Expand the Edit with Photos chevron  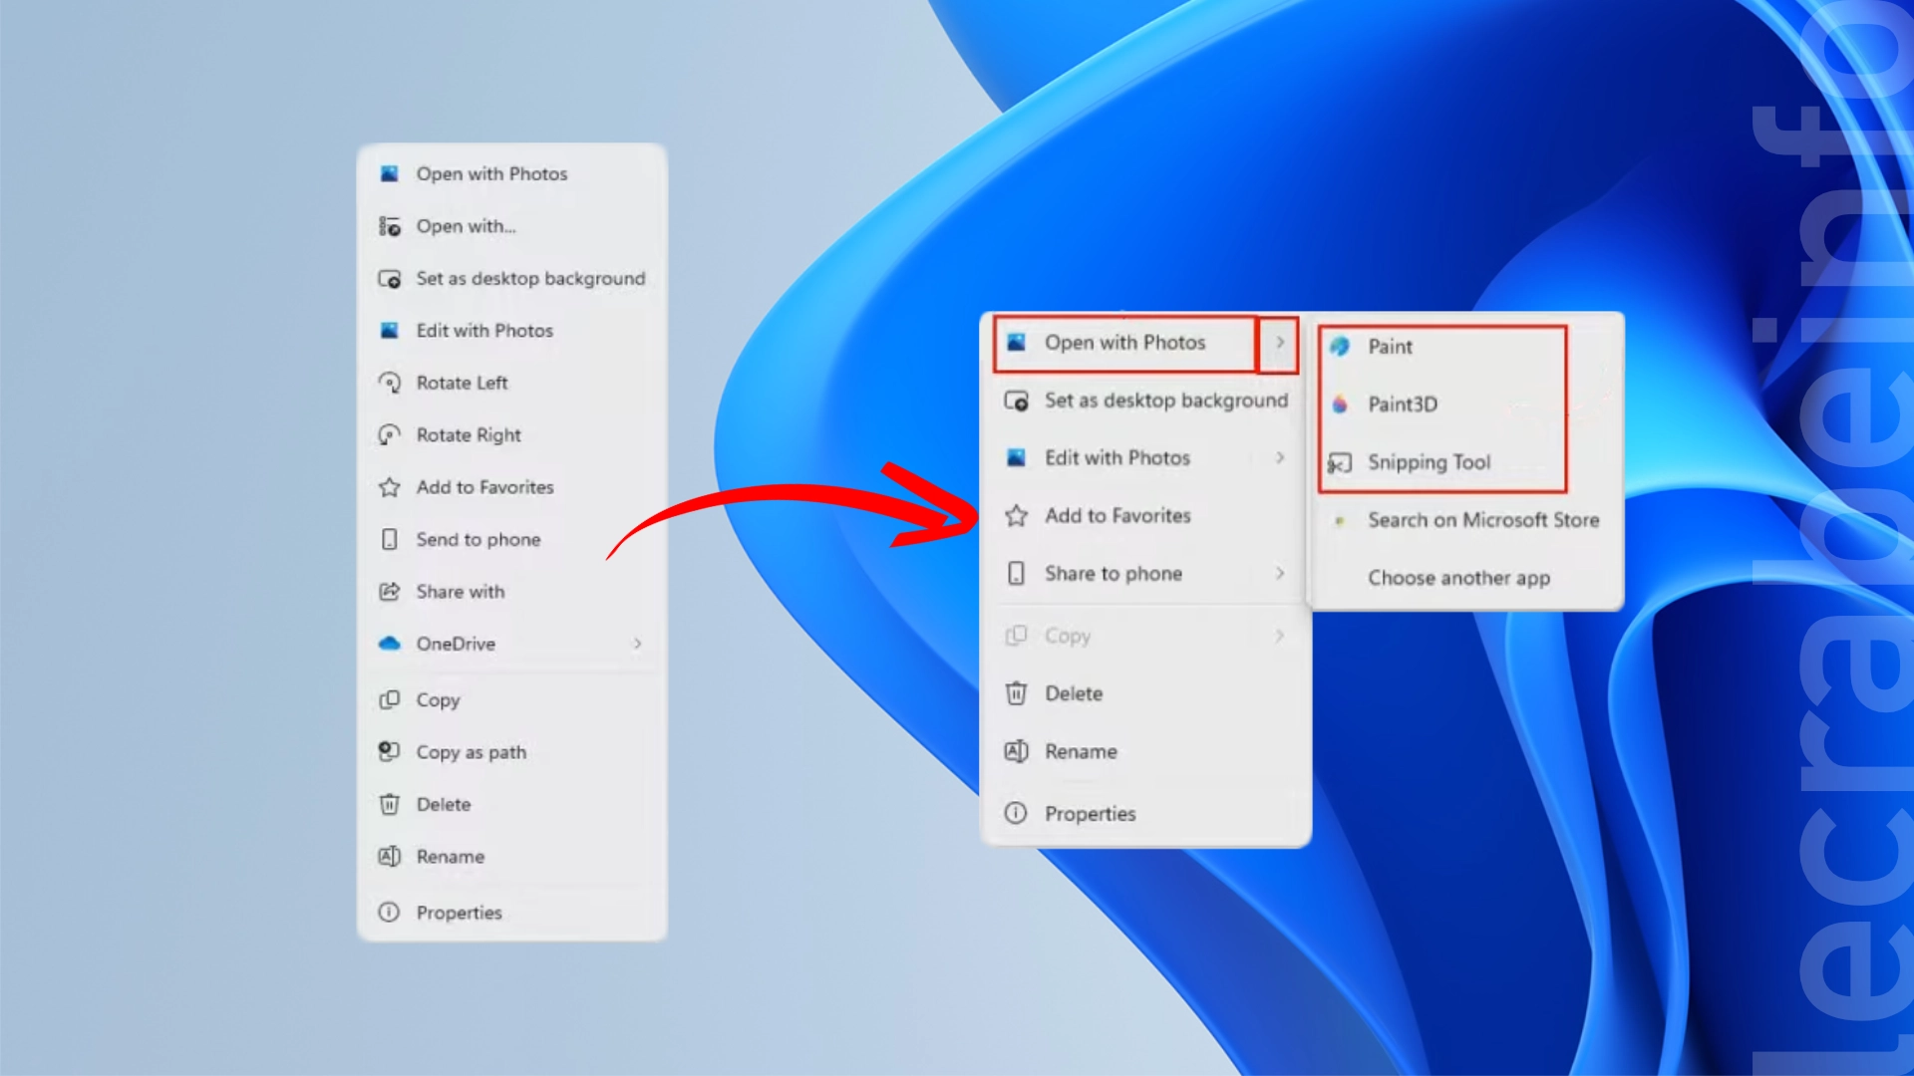(1279, 458)
